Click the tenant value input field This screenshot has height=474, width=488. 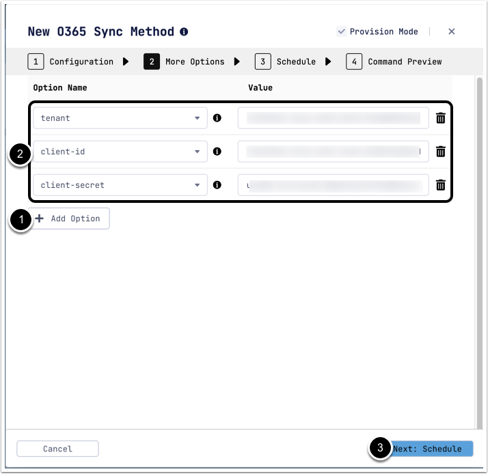[334, 118]
